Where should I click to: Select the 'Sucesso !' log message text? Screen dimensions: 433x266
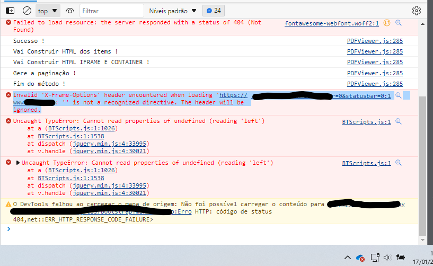click(29, 41)
